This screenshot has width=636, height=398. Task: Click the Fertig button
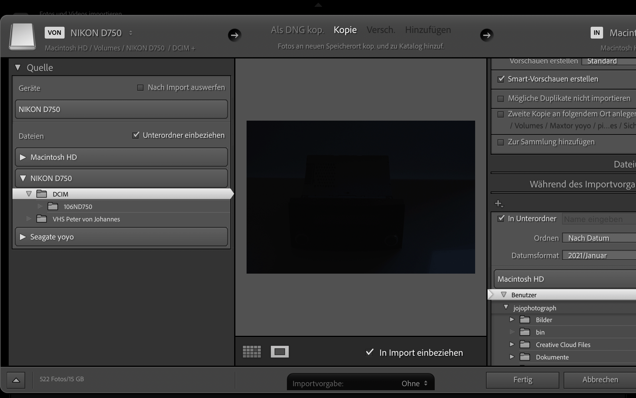(x=522, y=380)
